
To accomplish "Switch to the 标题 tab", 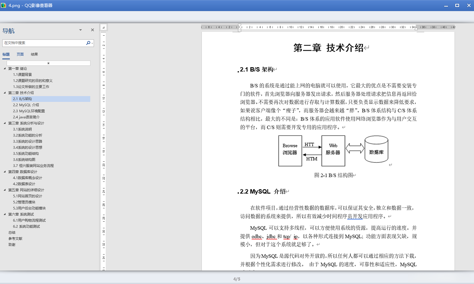I will point(6,54).
